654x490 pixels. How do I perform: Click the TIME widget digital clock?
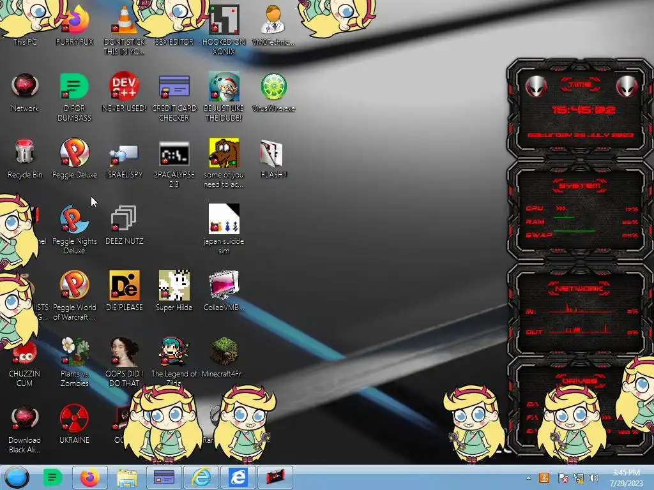(583, 110)
